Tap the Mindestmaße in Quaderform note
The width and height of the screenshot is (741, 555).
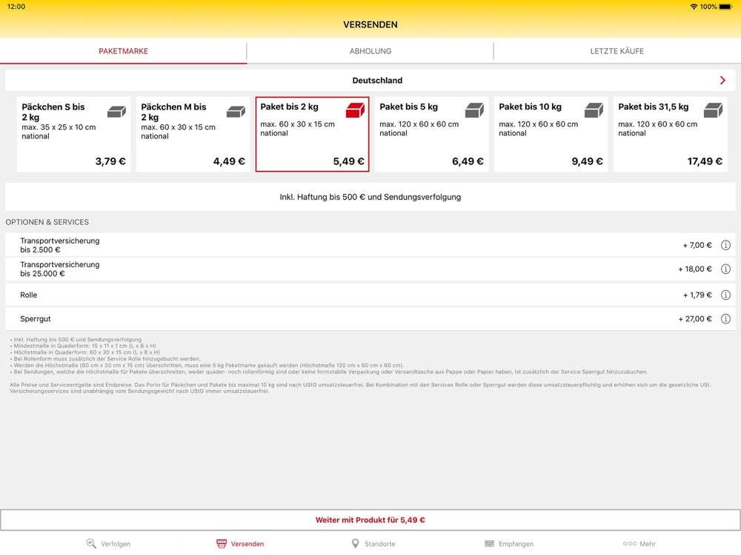click(x=84, y=346)
